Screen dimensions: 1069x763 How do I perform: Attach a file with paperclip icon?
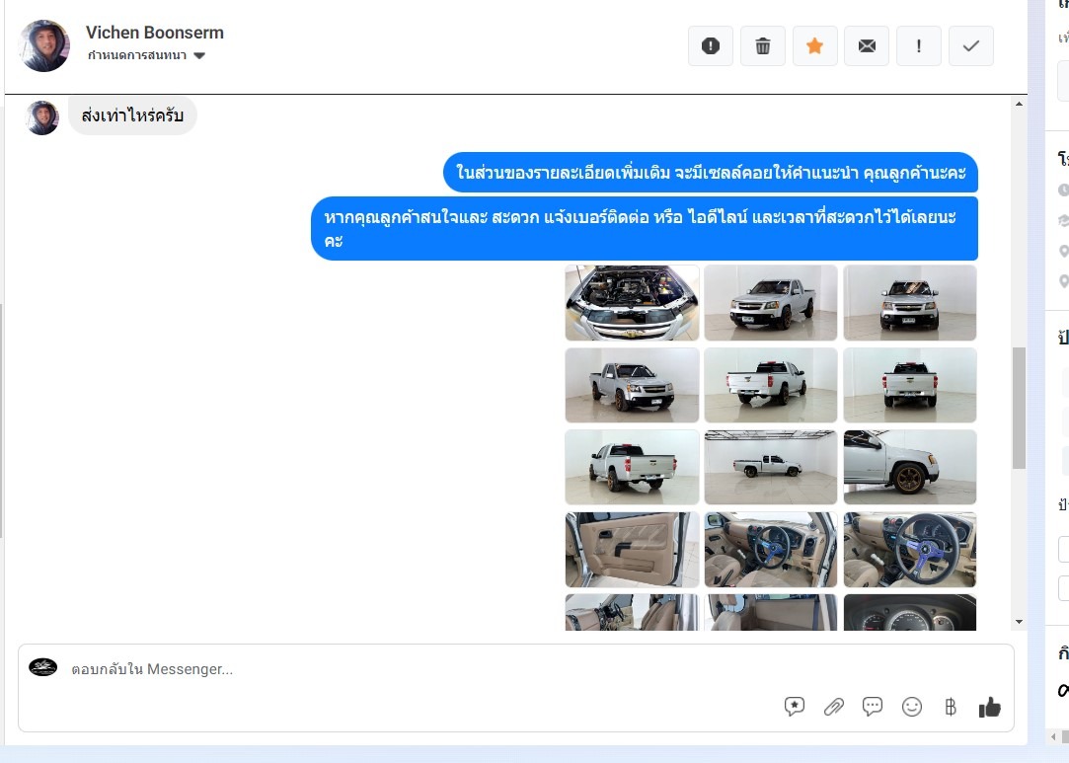pyautogui.click(x=833, y=707)
